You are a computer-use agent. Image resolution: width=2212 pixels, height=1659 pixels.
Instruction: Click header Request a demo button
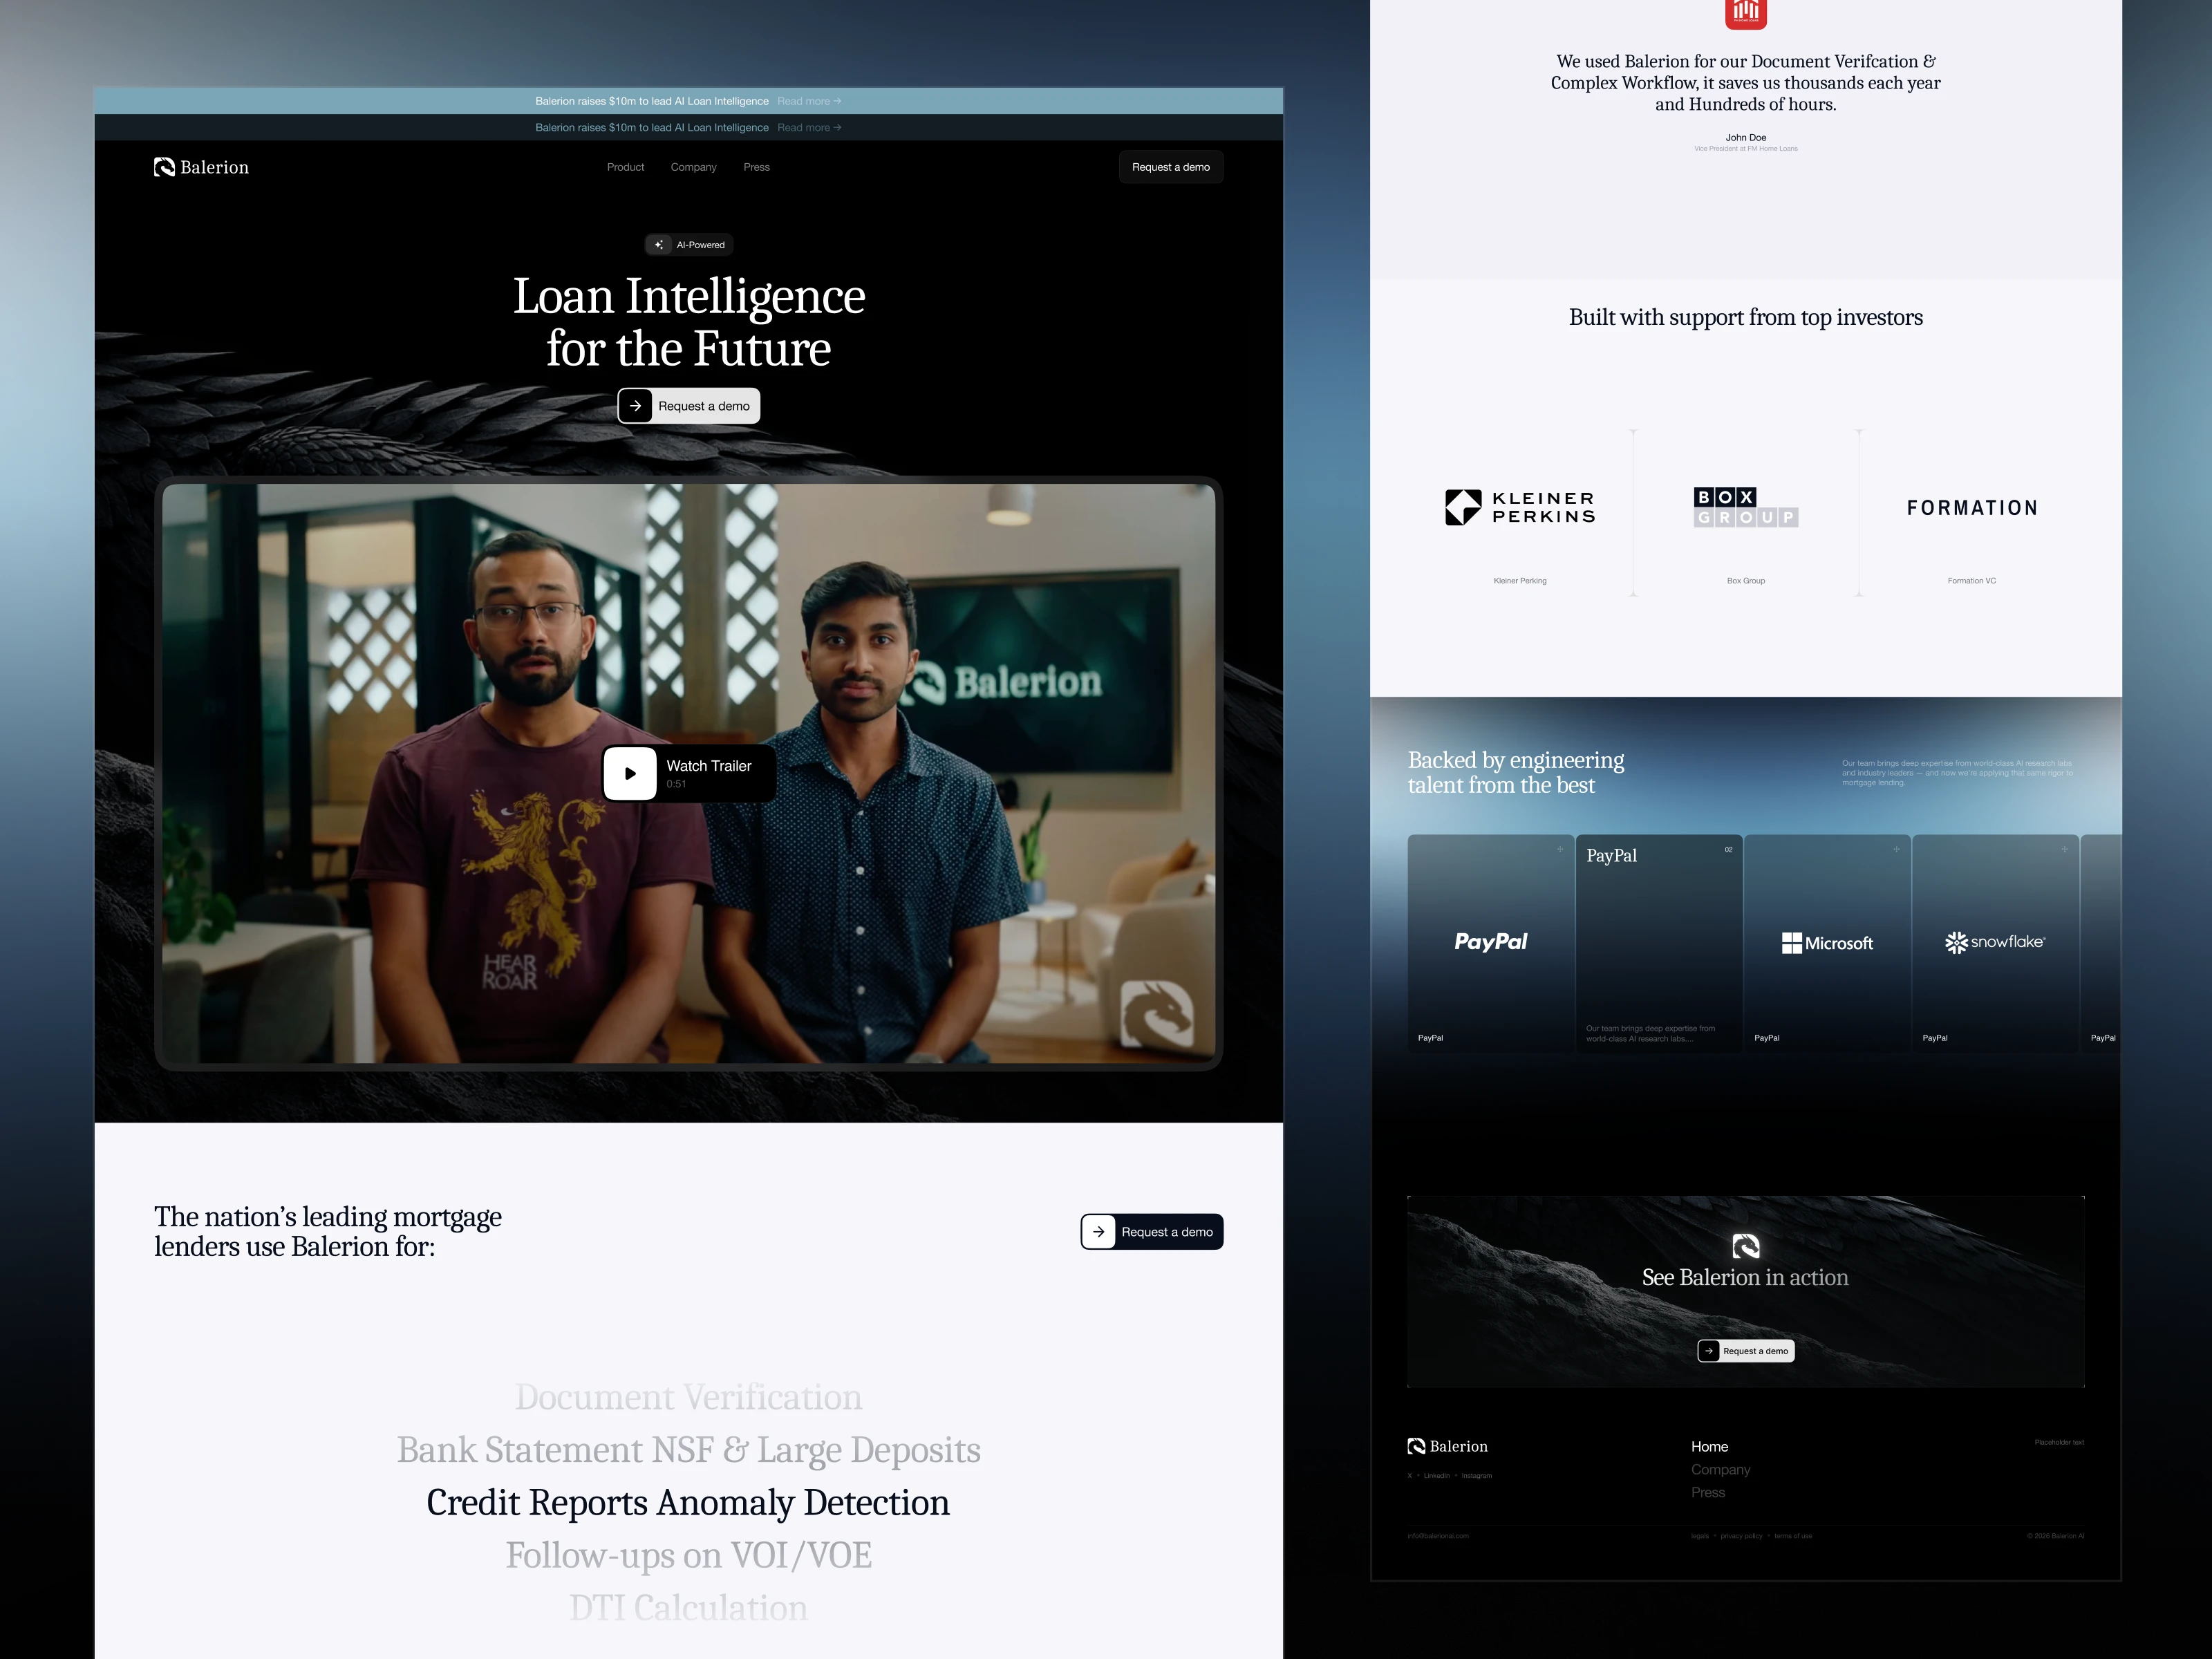click(x=1170, y=167)
